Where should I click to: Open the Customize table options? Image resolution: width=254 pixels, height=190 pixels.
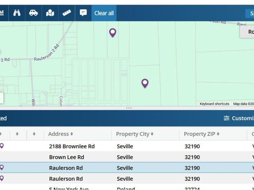point(239,118)
